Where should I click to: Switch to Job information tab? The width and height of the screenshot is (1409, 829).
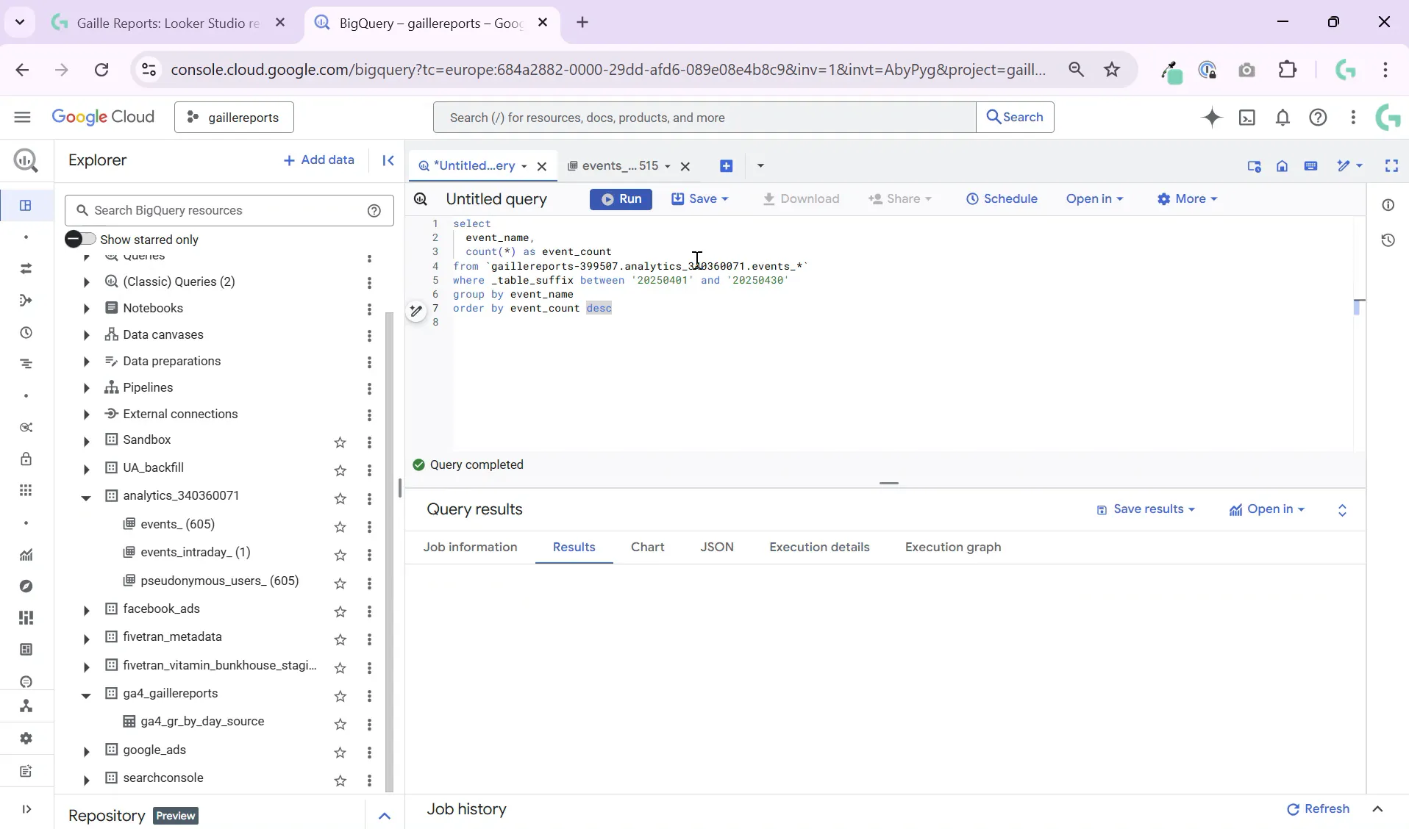point(470,548)
